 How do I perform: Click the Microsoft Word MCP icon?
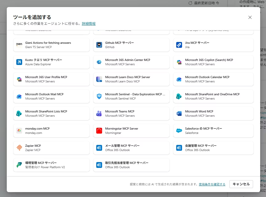click(179, 114)
